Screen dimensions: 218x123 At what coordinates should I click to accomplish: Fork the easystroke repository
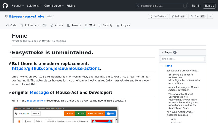[x=178, y=16]
